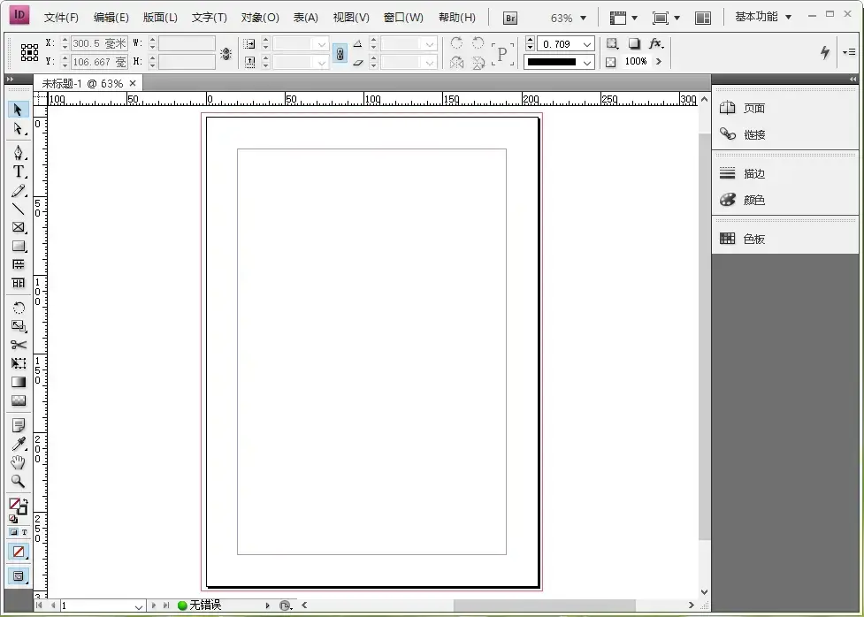Screen dimensions: 864x617
Task: Toggle formatting affects text (T) button
Action: pyautogui.click(x=24, y=532)
